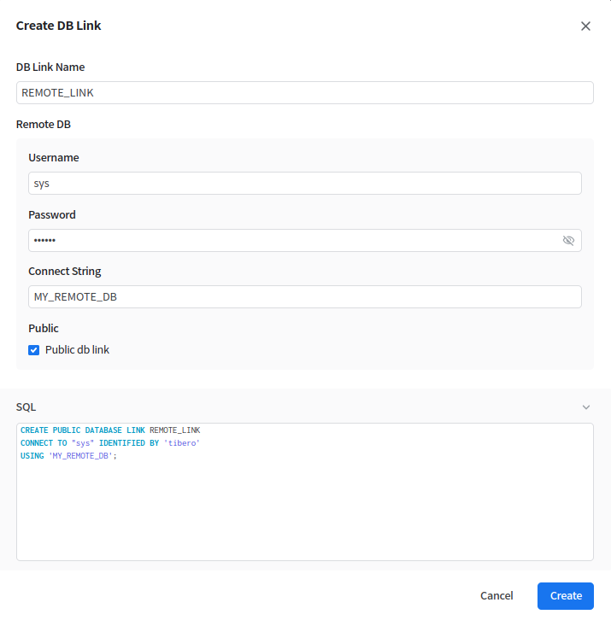This screenshot has height=626, width=611.
Task: Focus the DB Link Name field
Action: pos(304,93)
